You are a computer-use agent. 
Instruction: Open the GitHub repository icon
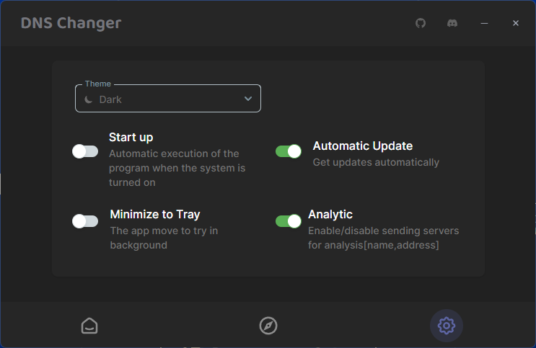coord(421,23)
